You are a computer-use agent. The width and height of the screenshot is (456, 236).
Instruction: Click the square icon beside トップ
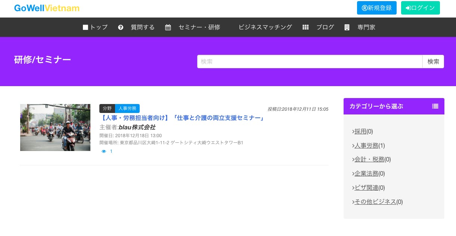(86, 27)
